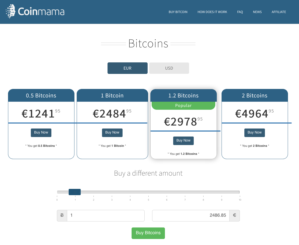Click the 'You get 1.2 Bitcoins' note
The height and width of the screenshot is (245, 299).
(183, 154)
